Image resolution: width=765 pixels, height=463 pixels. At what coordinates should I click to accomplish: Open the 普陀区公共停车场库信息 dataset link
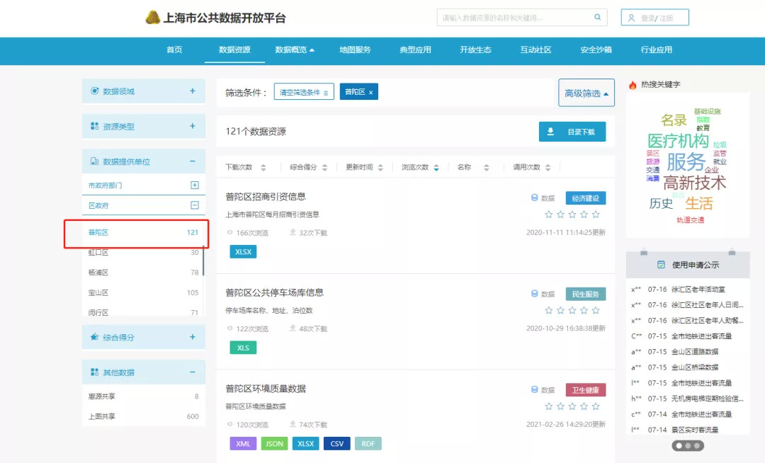(274, 292)
